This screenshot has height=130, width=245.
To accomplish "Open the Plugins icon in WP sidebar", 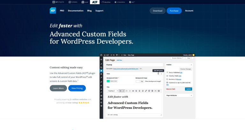I will coord(101,86).
